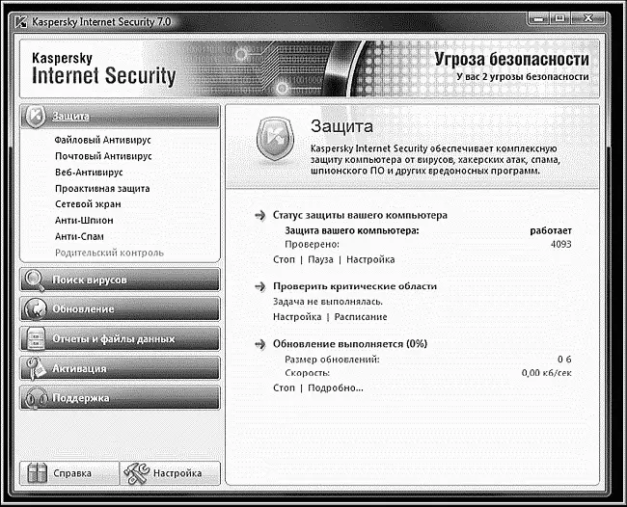
Task: Click the Угроза безопасности status banner
Action: (x=512, y=60)
